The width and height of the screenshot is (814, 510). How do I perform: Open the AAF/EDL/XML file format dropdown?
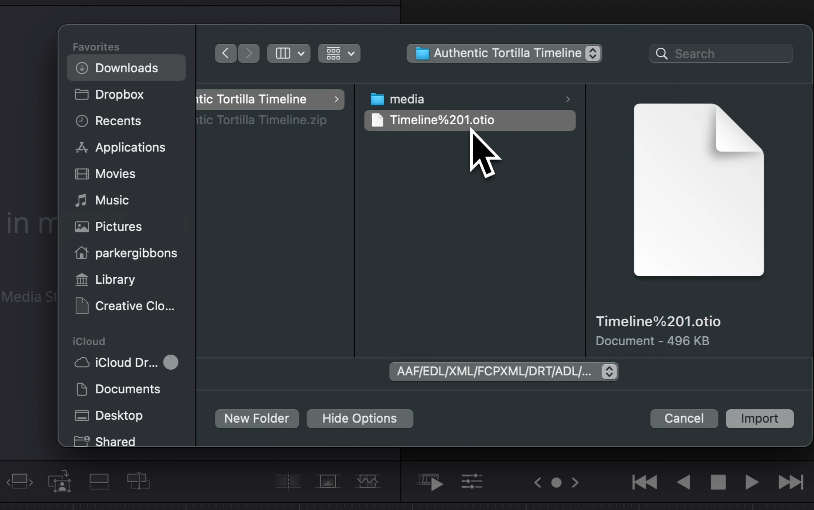(x=504, y=372)
